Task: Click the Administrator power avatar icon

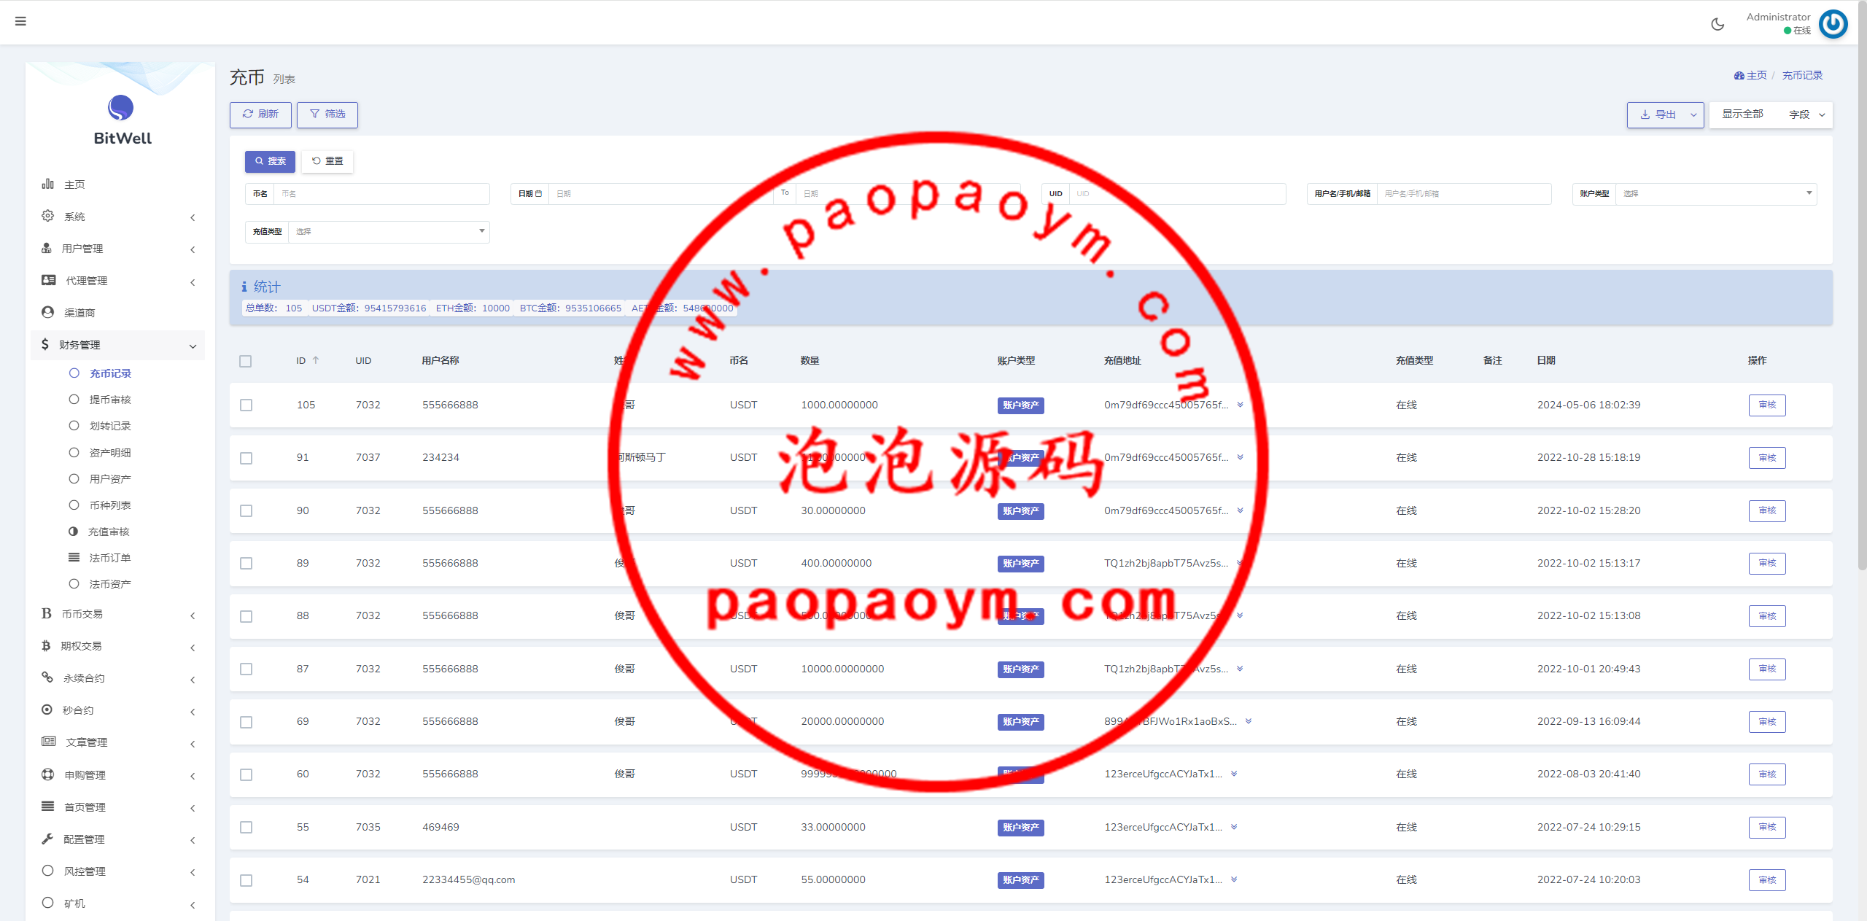Action: tap(1833, 24)
